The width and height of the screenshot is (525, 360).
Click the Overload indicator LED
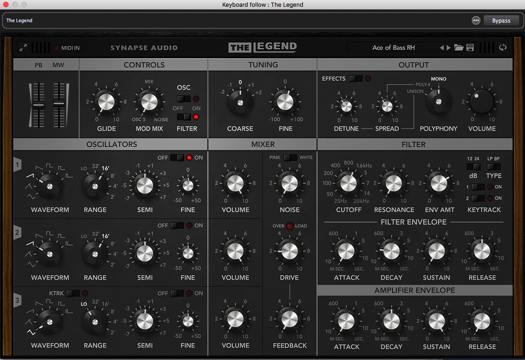(290, 226)
